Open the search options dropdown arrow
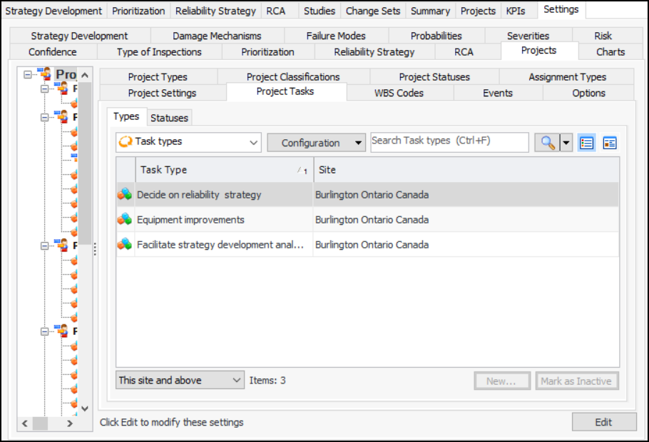 pos(566,143)
